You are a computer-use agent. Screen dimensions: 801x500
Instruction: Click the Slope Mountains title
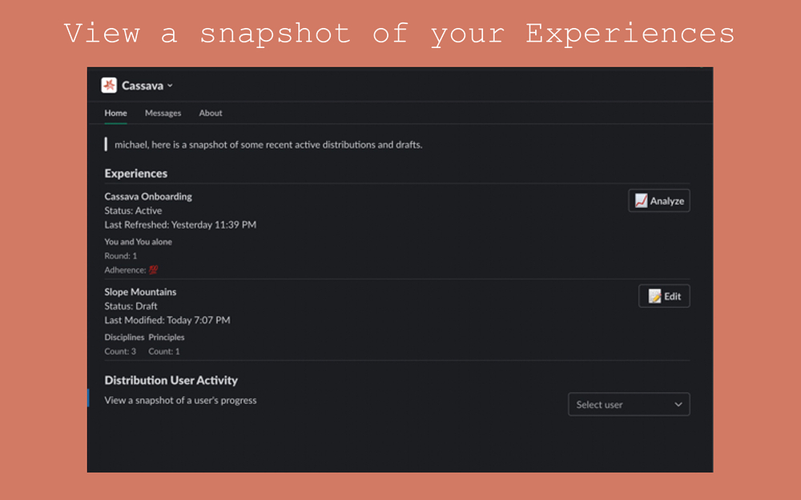[140, 292]
